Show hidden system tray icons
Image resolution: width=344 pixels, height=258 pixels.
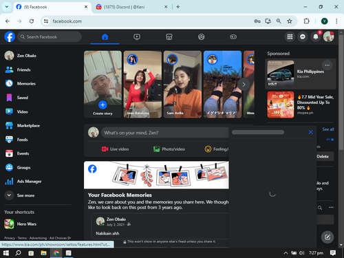point(286,253)
